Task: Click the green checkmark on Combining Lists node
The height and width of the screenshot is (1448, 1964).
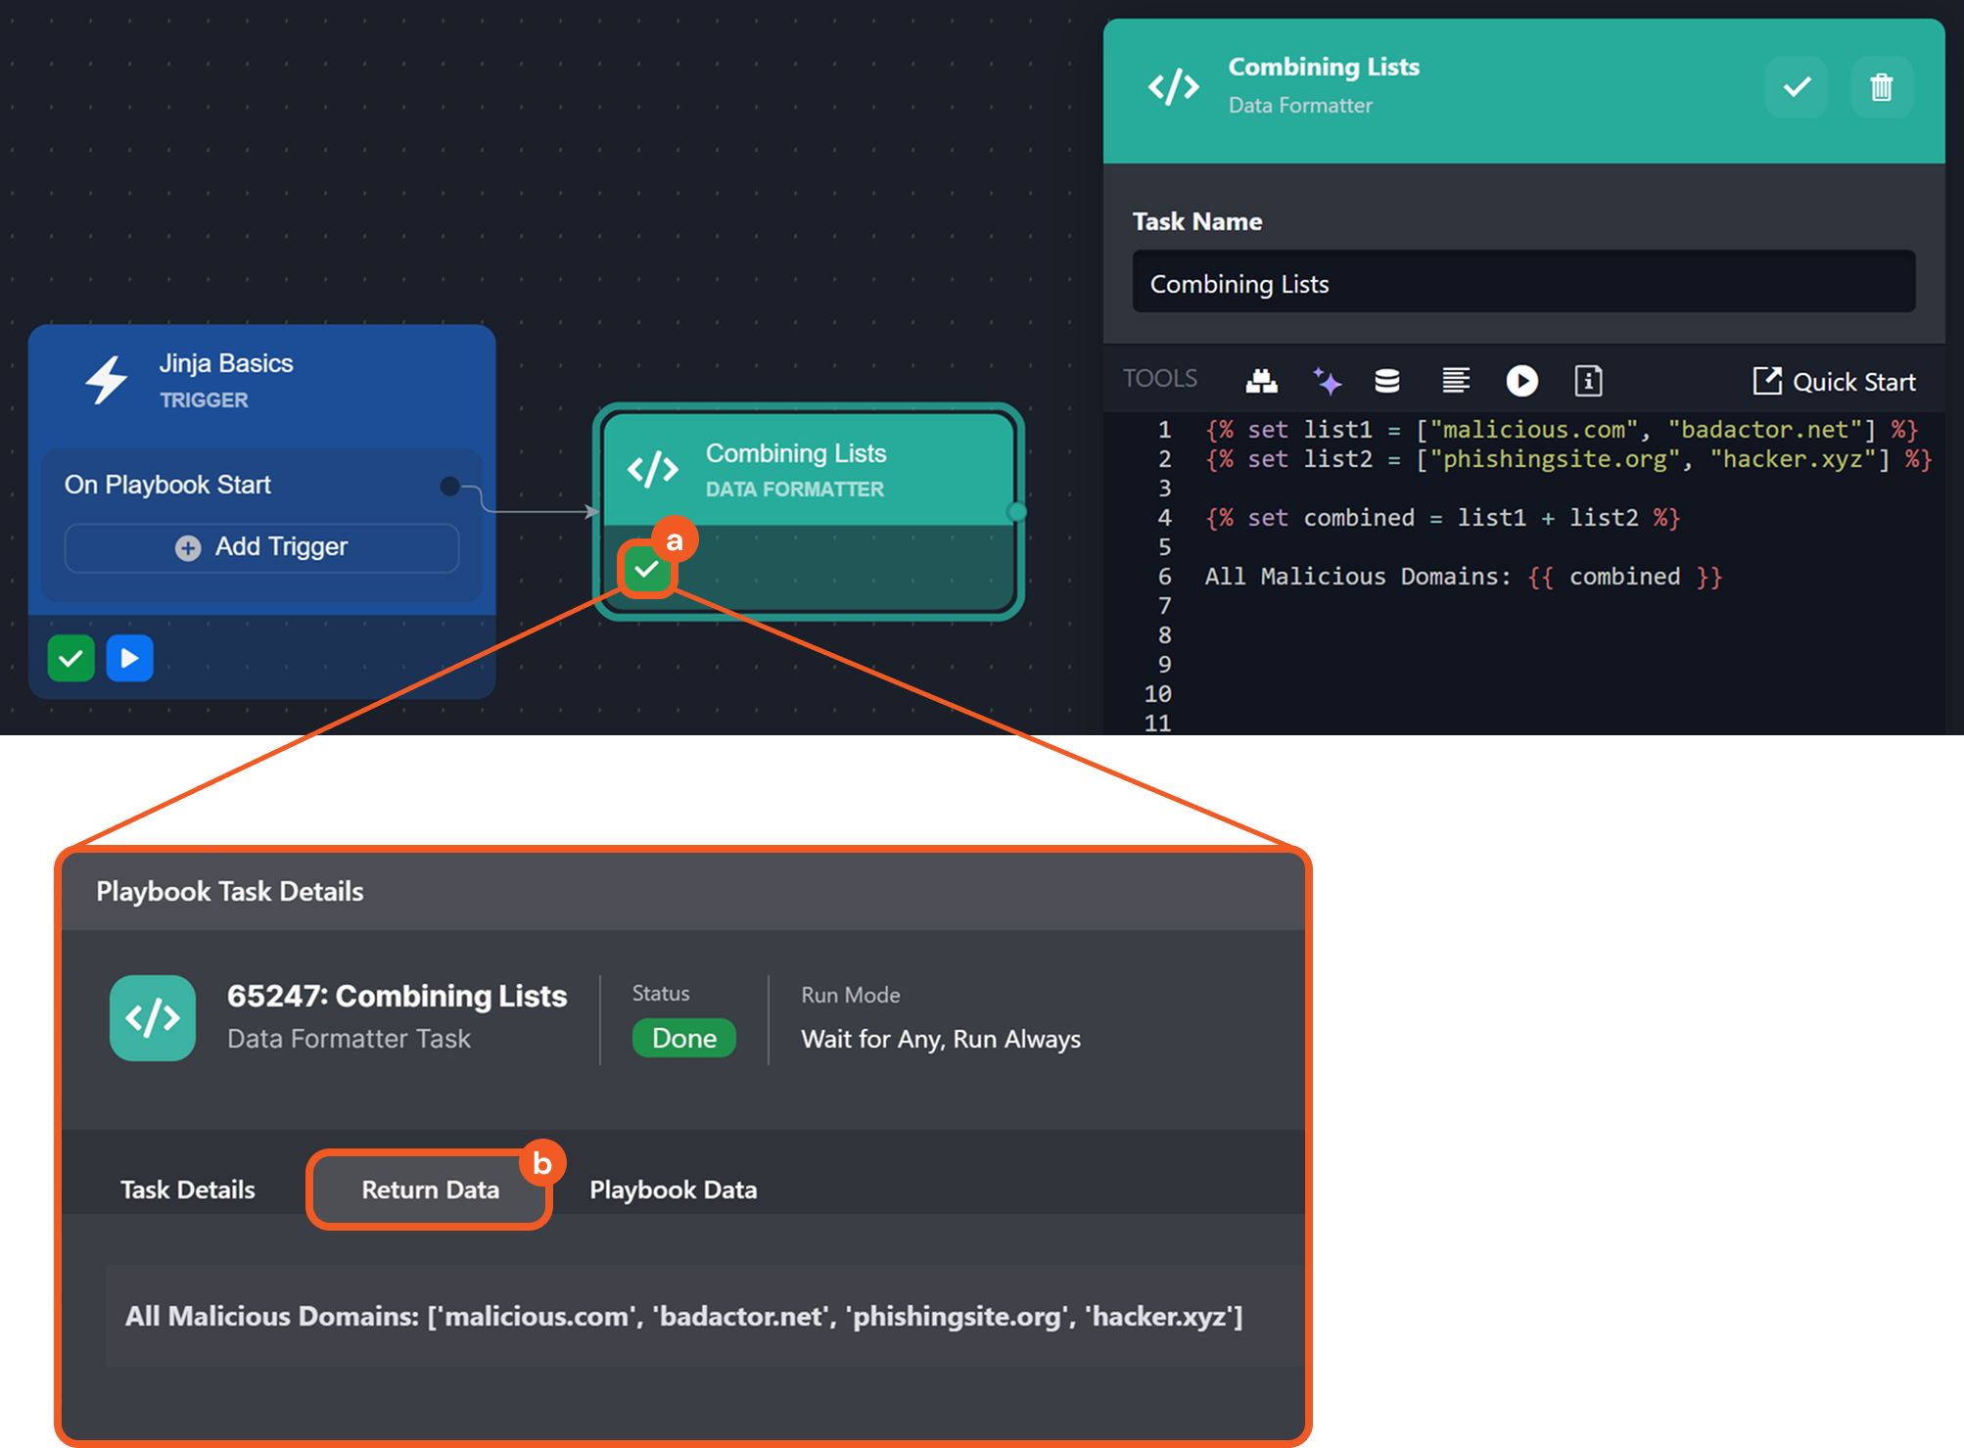Action: coord(646,569)
